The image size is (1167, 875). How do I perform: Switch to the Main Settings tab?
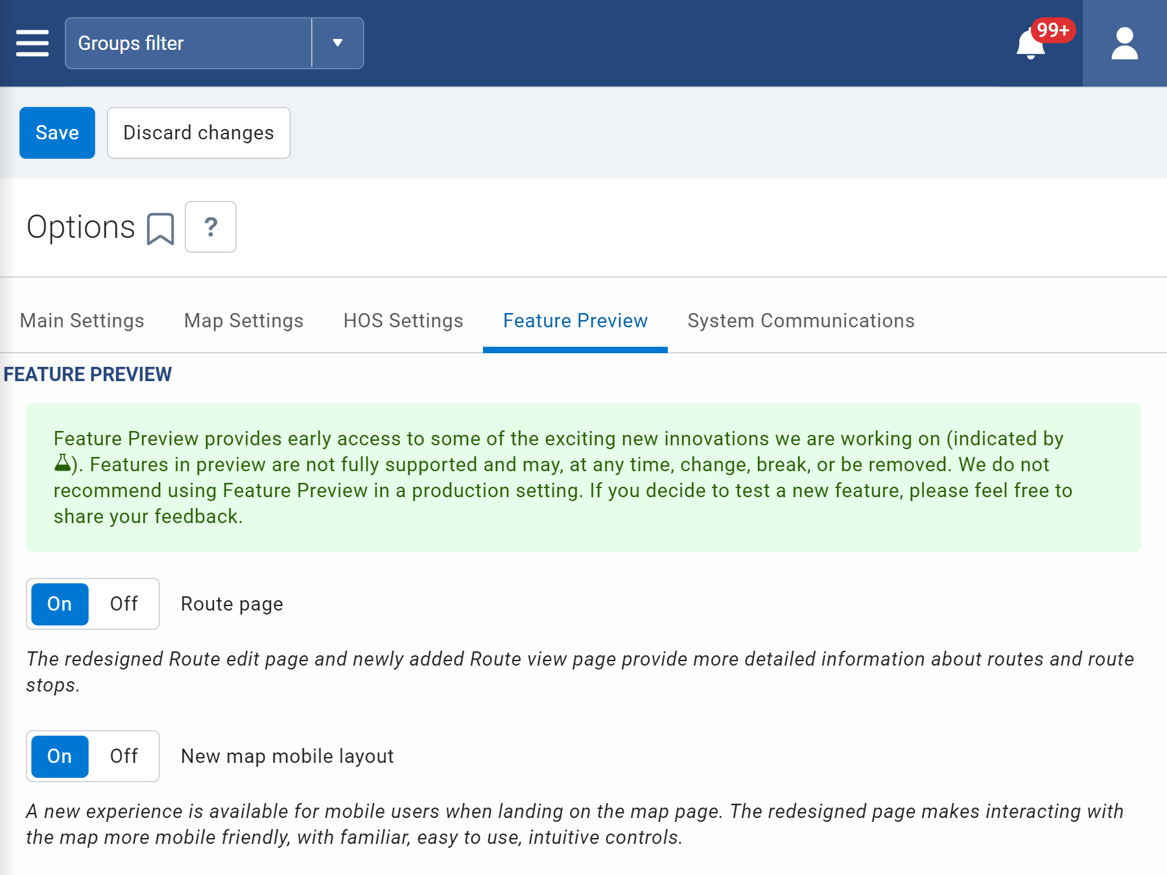pyautogui.click(x=82, y=320)
